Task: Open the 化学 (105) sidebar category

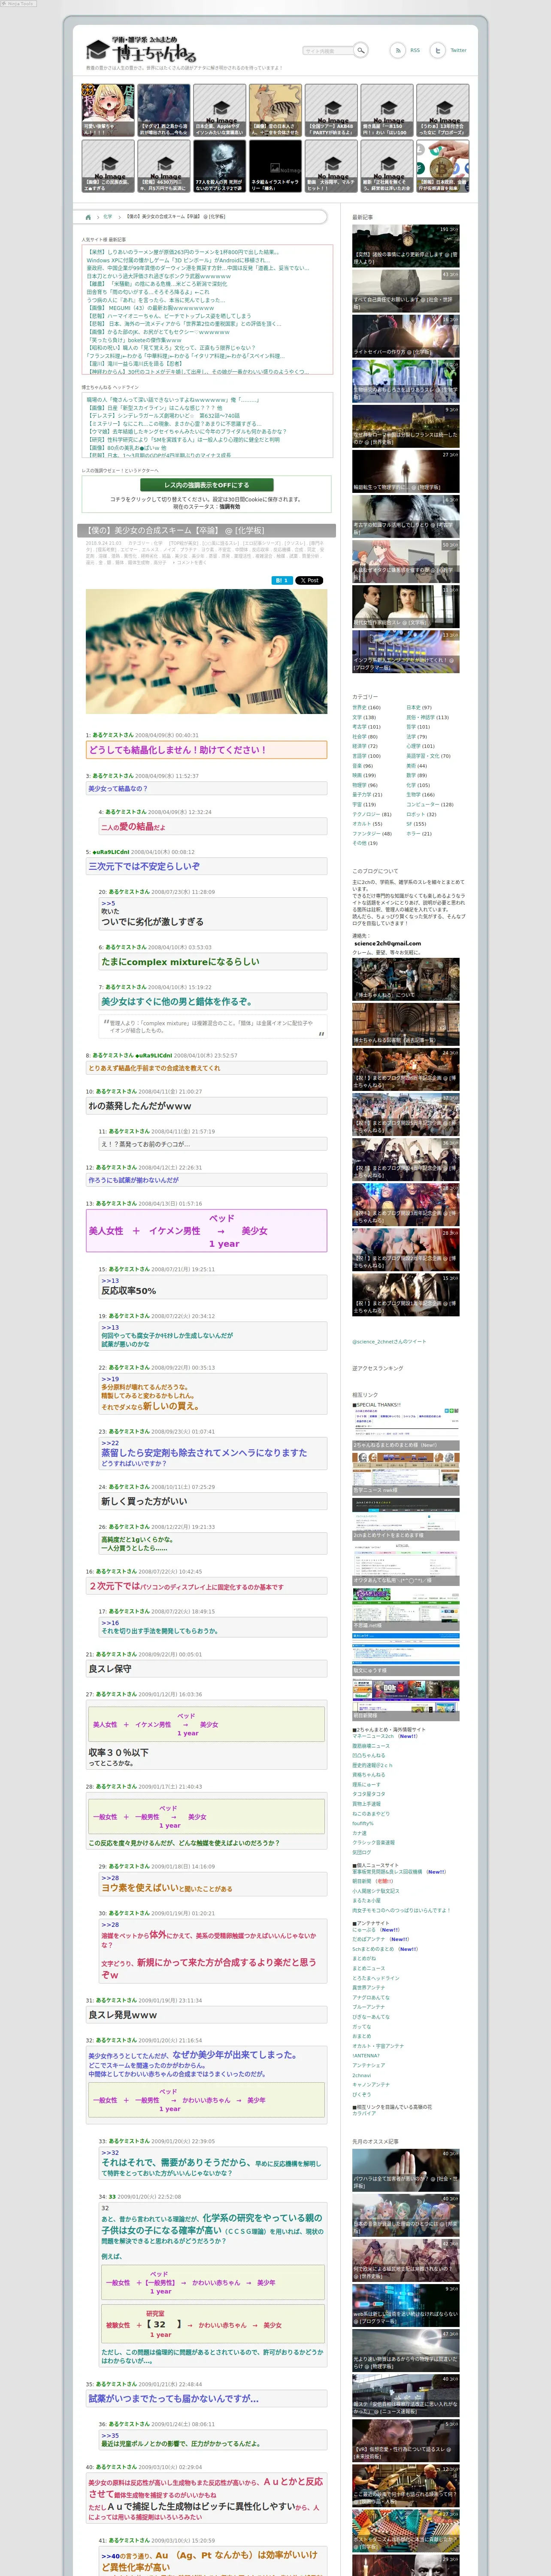Action: coord(418,785)
